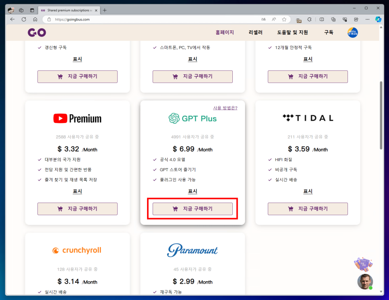Click the crunchyroll logo
The image size is (389, 300).
click(x=77, y=250)
